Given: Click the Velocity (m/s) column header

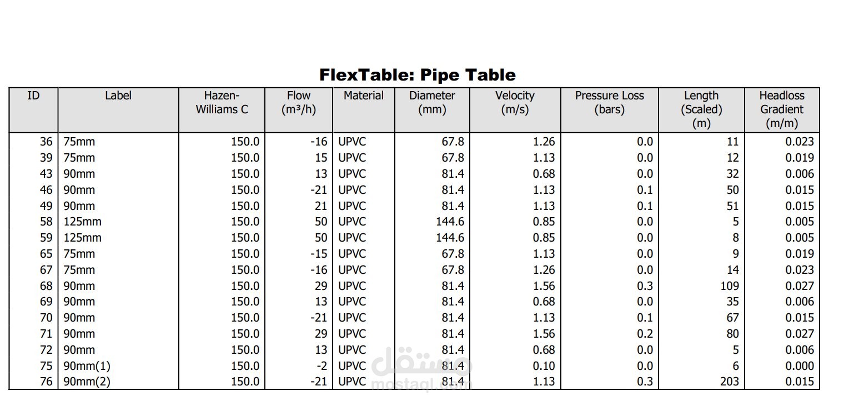Looking at the screenshot, I should [x=515, y=110].
